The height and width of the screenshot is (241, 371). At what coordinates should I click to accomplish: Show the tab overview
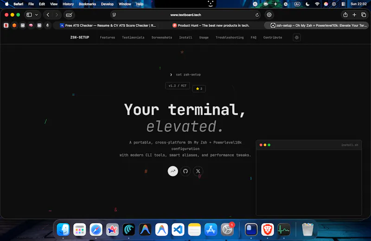(x=364, y=15)
